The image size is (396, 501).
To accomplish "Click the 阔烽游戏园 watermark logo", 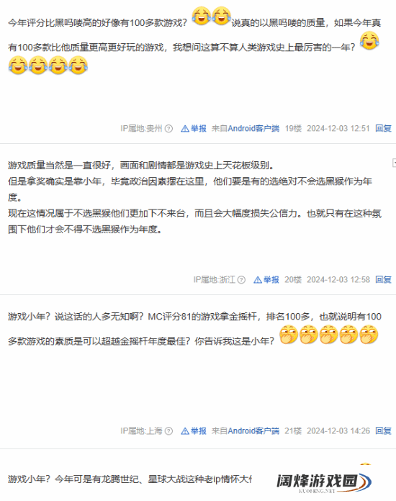I will pos(324,483).
